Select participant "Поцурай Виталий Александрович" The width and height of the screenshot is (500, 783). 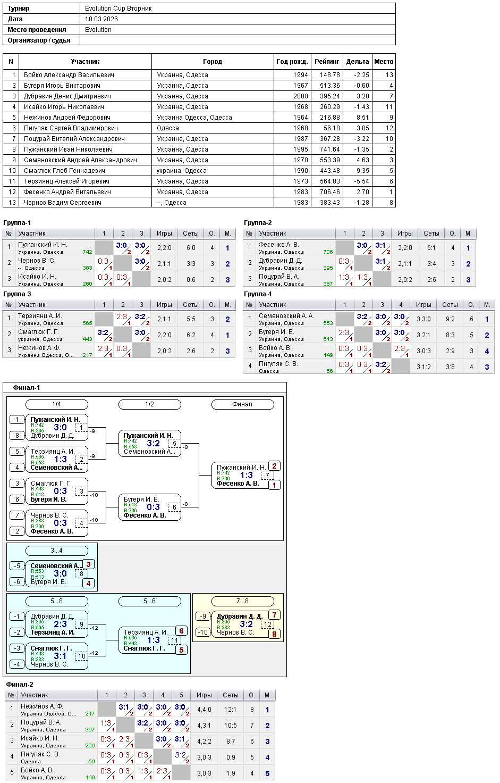pos(74,139)
